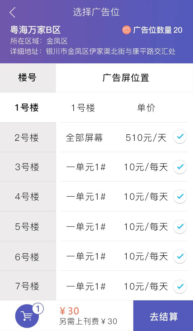Open the shopping cart icon

click(27, 316)
